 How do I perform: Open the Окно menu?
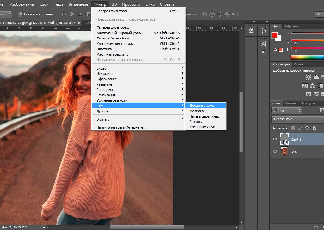coord(150,4)
